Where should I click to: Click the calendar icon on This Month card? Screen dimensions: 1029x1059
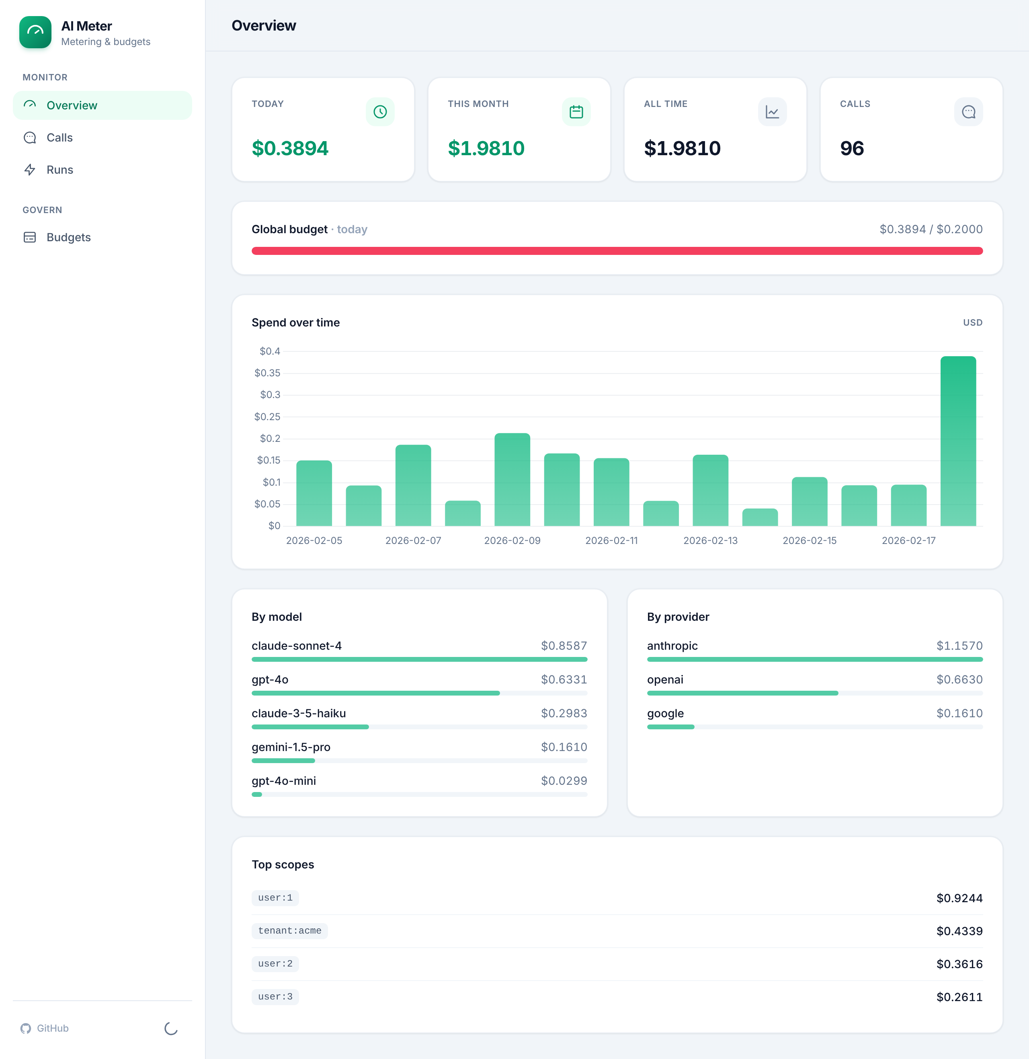tap(576, 112)
